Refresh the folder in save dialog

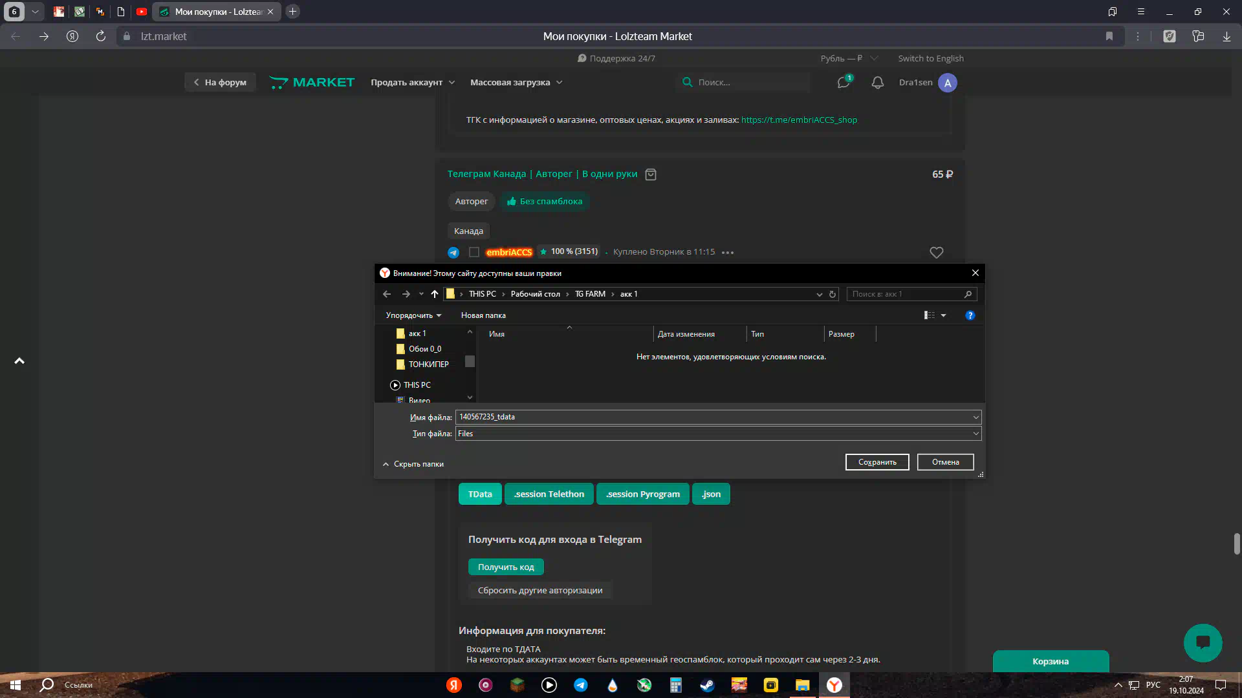pyautogui.click(x=833, y=294)
